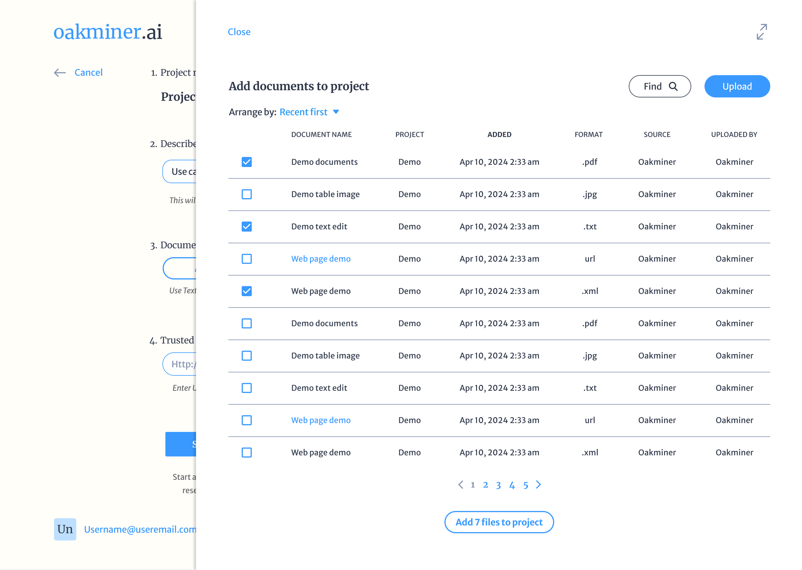Open the Web page demo link
The image size is (802, 570).
[x=320, y=259]
